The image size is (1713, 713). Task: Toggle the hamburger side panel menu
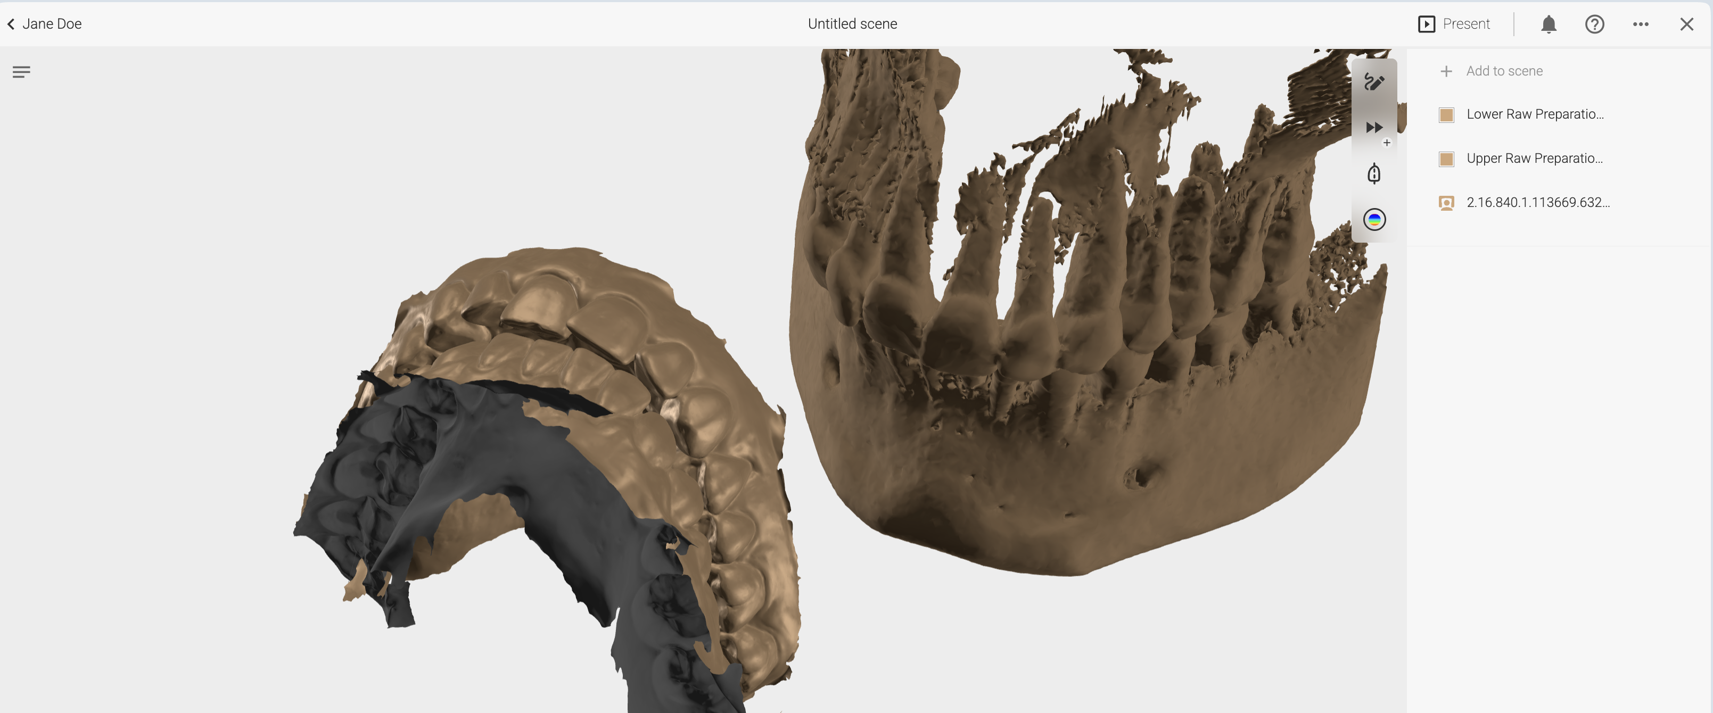pyautogui.click(x=21, y=72)
